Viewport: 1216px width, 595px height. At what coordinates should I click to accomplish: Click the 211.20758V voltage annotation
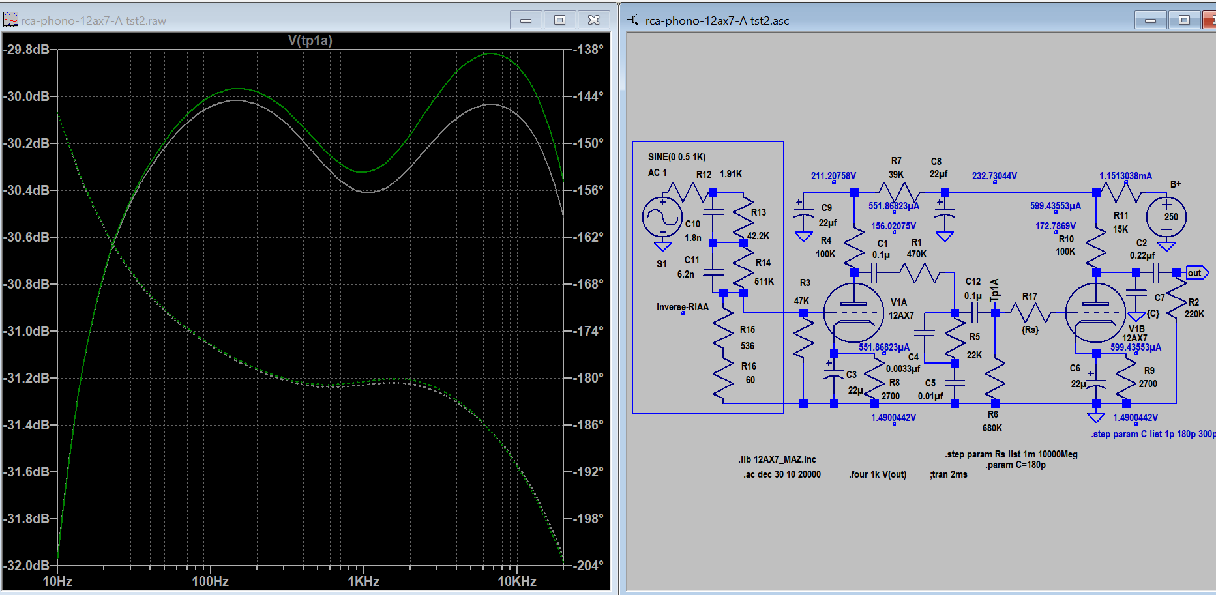point(833,176)
